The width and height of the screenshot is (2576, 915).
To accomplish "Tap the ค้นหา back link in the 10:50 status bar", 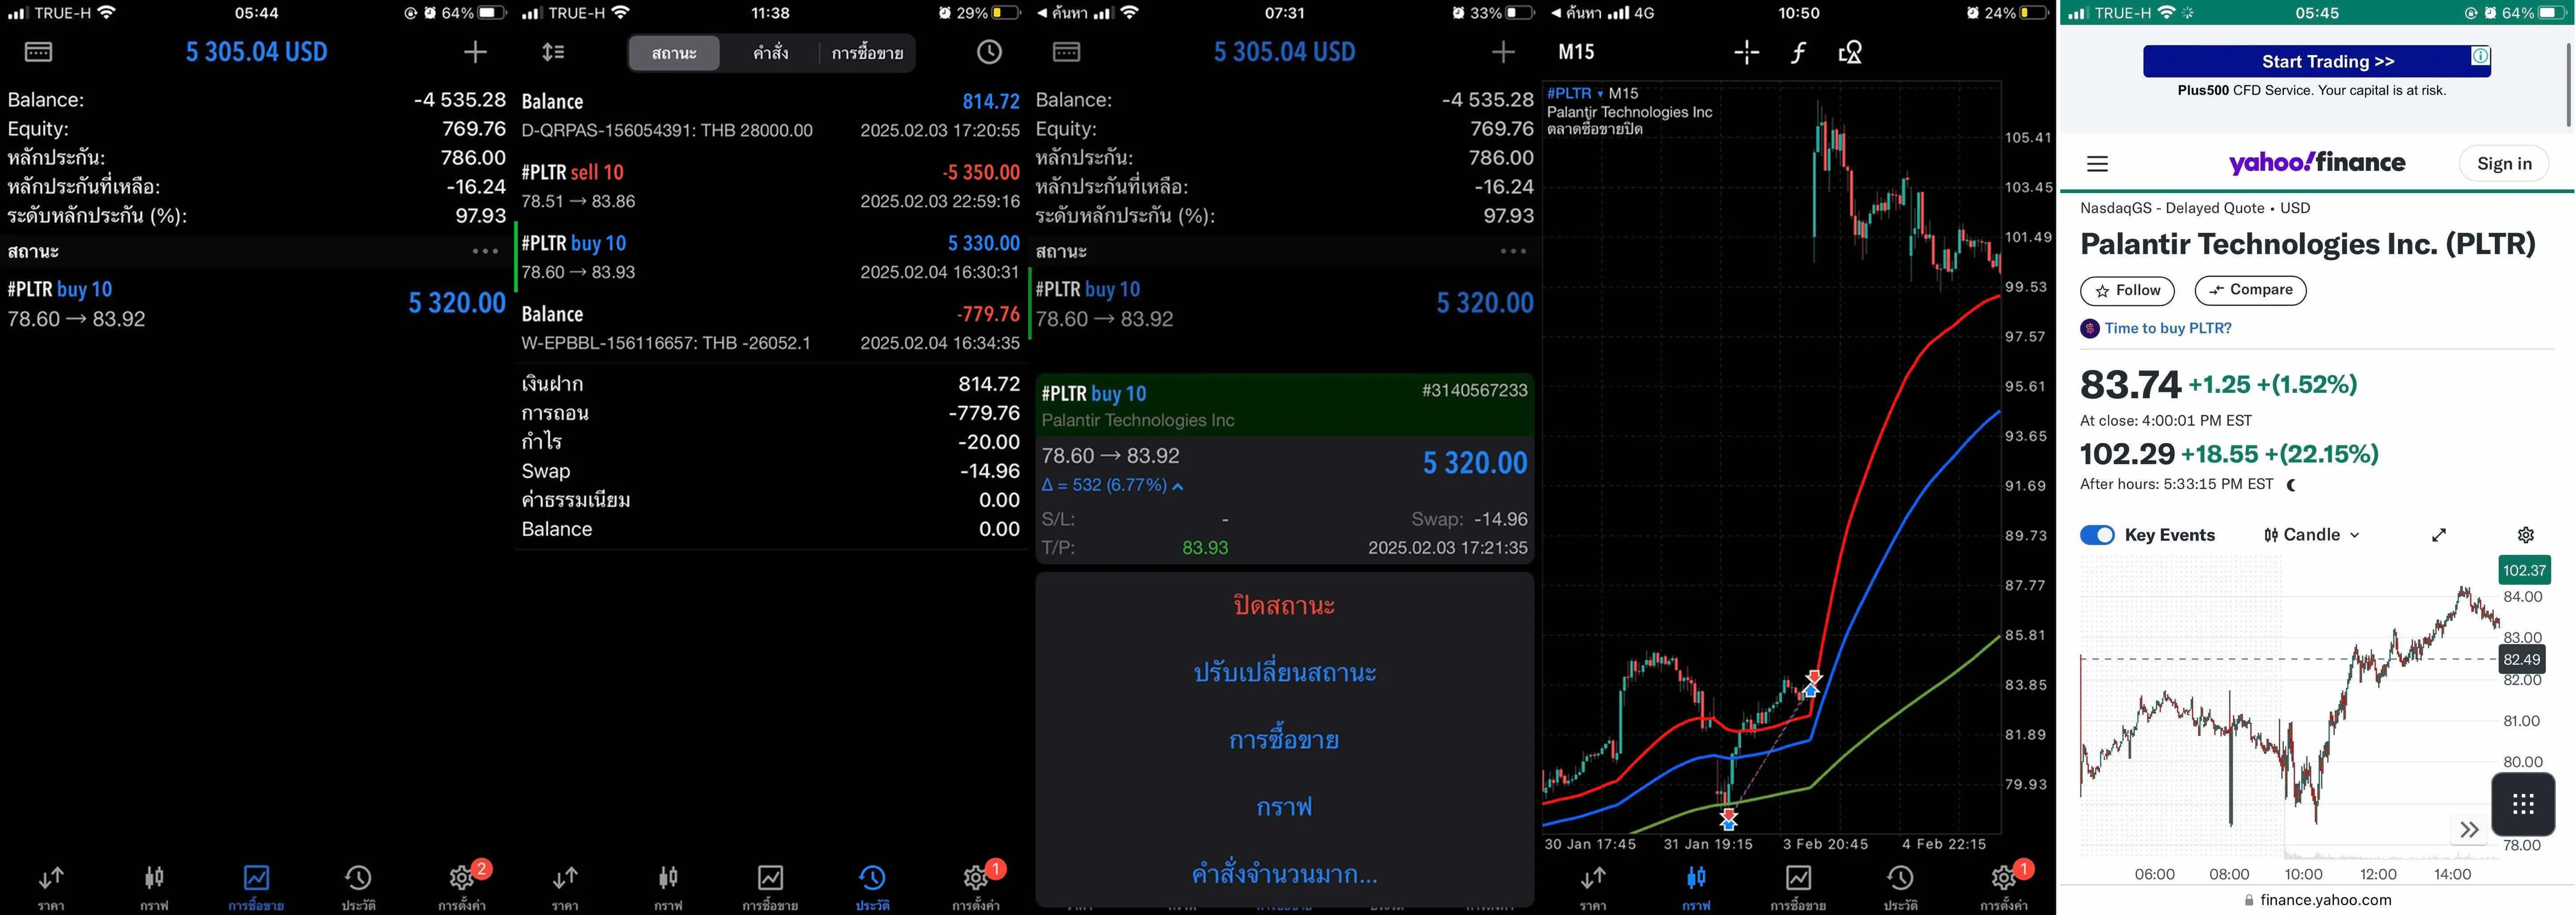I will coord(1576,13).
